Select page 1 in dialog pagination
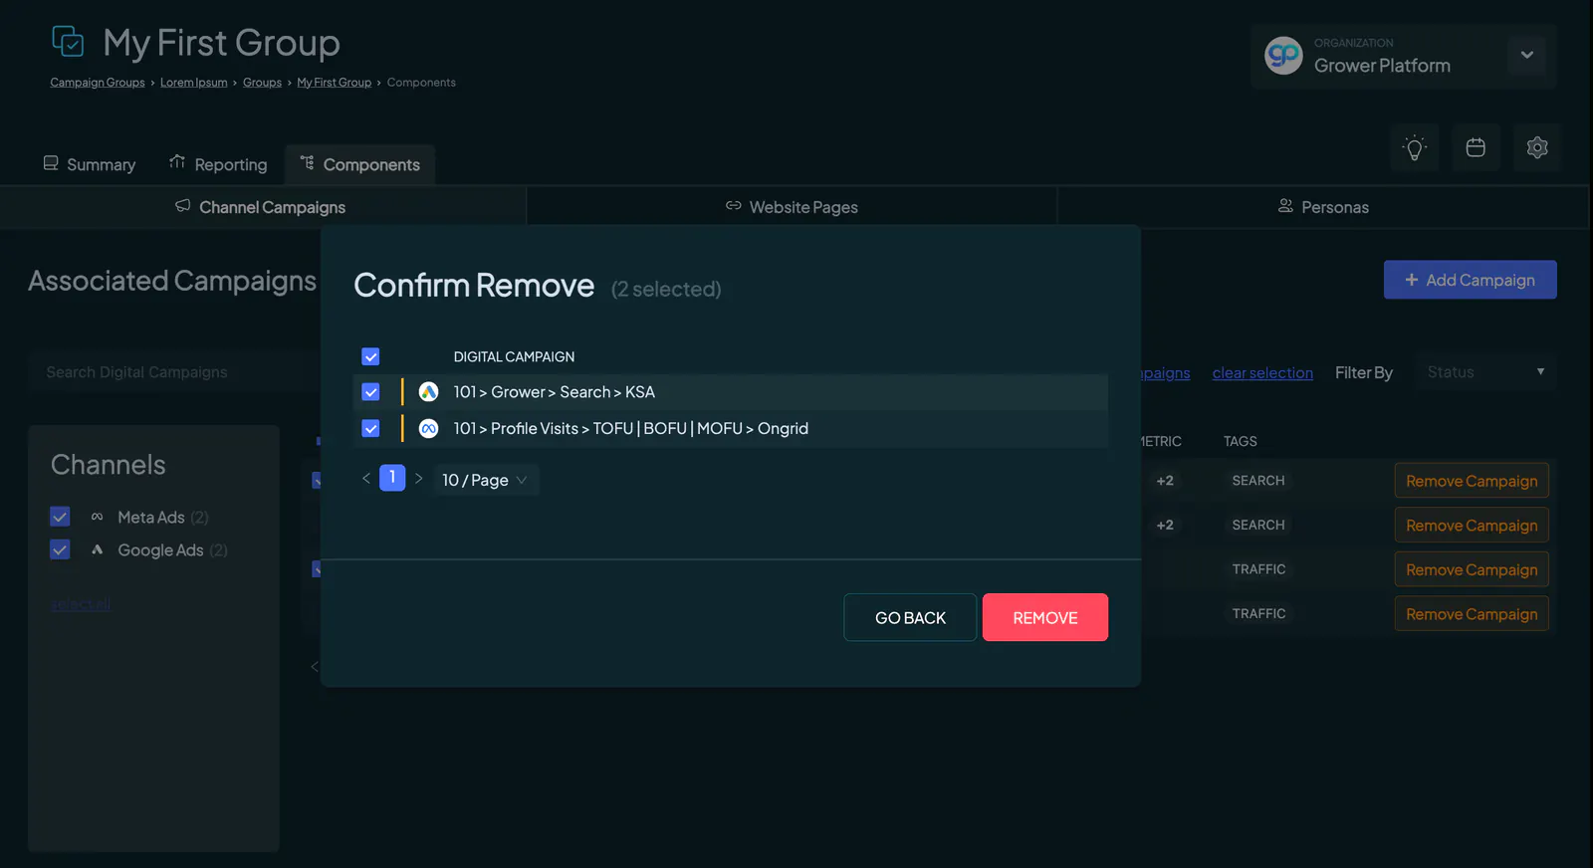Image resolution: width=1593 pixels, height=868 pixels. tap(392, 478)
